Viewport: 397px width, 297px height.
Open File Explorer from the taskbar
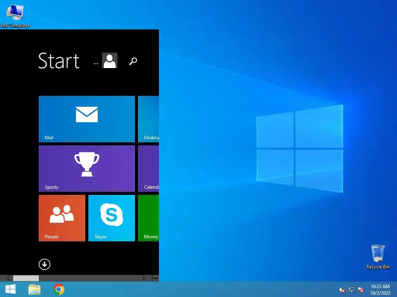click(x=35, y=289)
